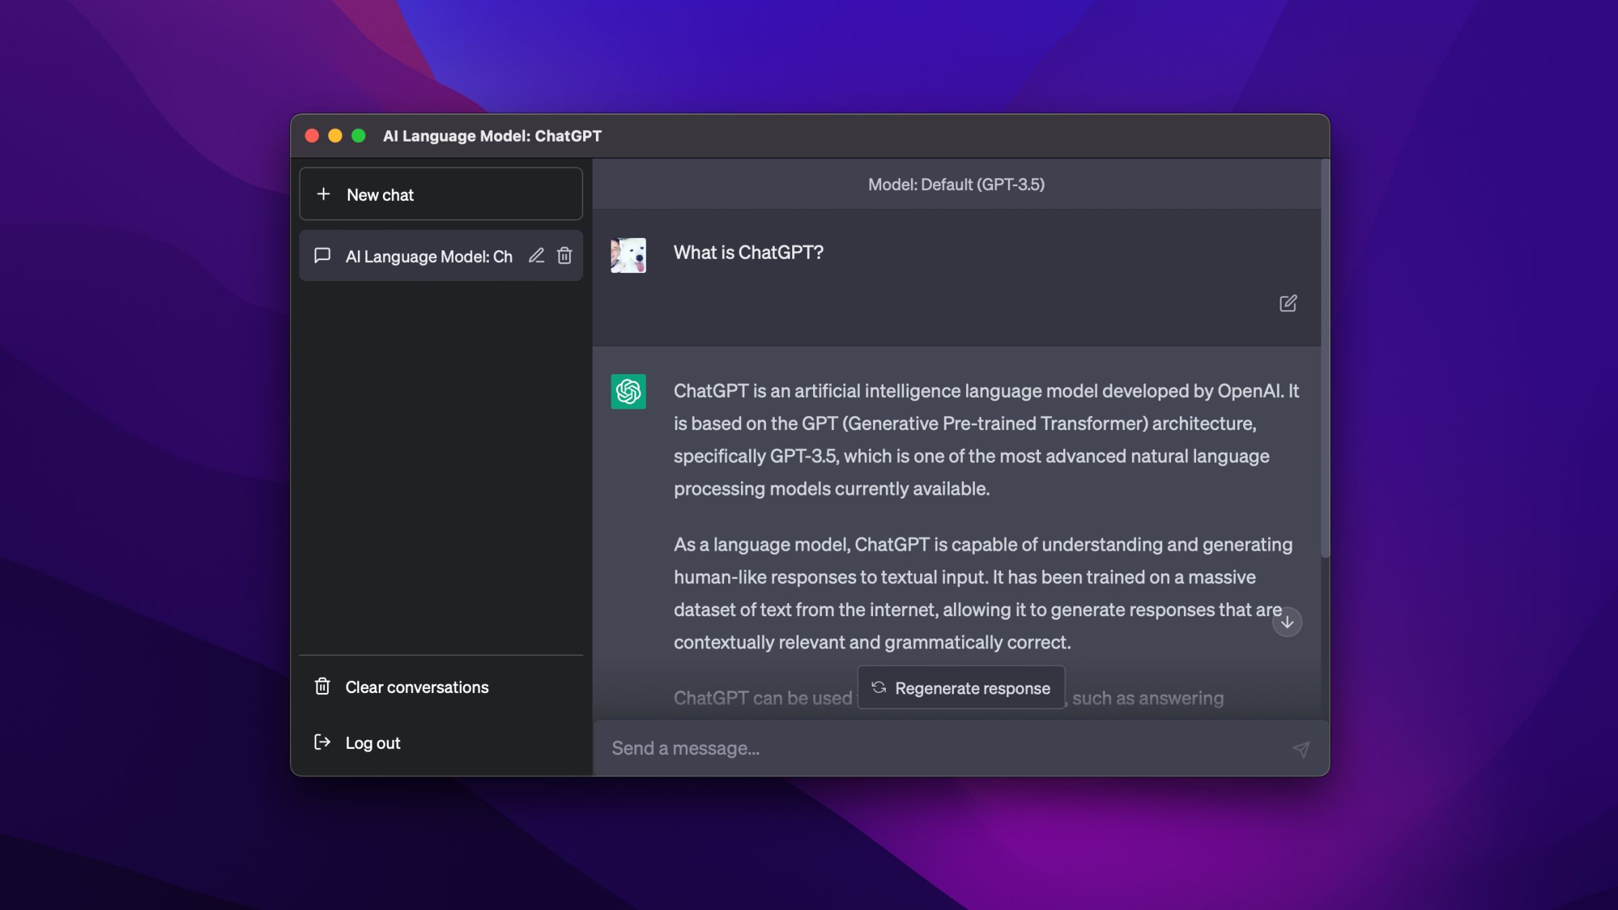Viewport: 1618px width, 910px height.
Task: Send the message with the paper plane icon
Action: pyautogui.click(x=1301, y=748)
